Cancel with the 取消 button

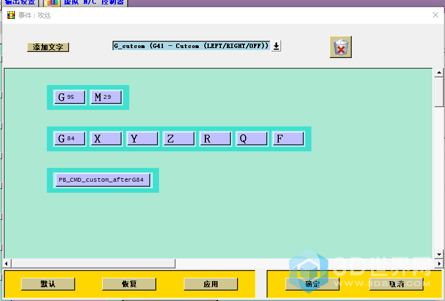pyautogui.click(x=396, y=284)
